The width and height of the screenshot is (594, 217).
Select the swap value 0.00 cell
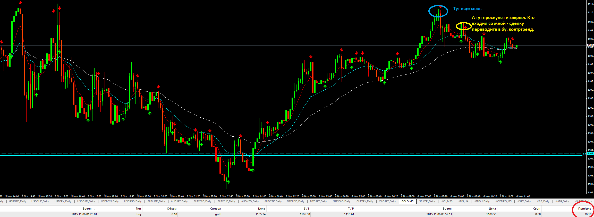pos(538,214)
